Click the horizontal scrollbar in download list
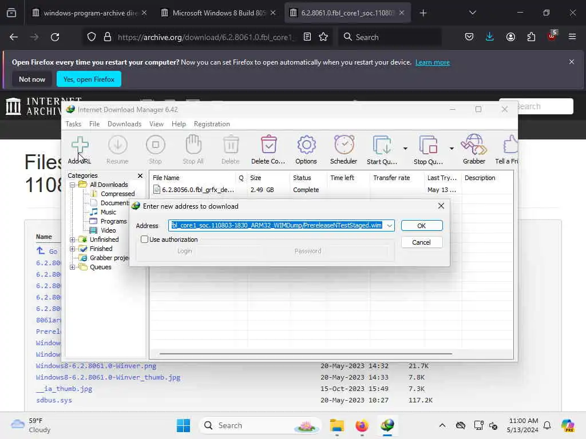This screenshot has width=586, height=439. click(306, 353)
